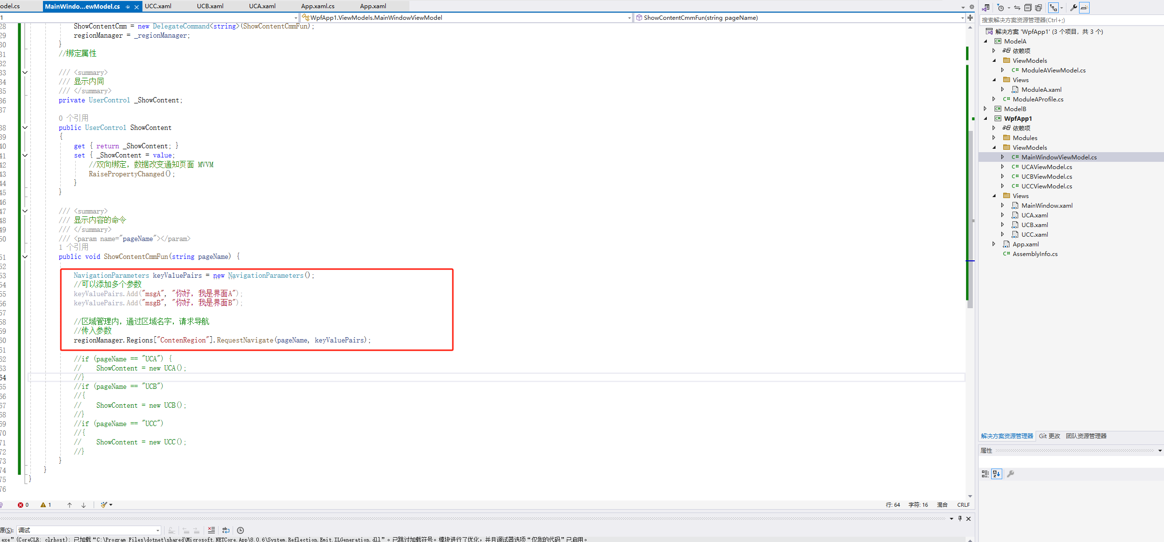
Task: Toggle the nested view hierarchy button
Action: 1053,8
